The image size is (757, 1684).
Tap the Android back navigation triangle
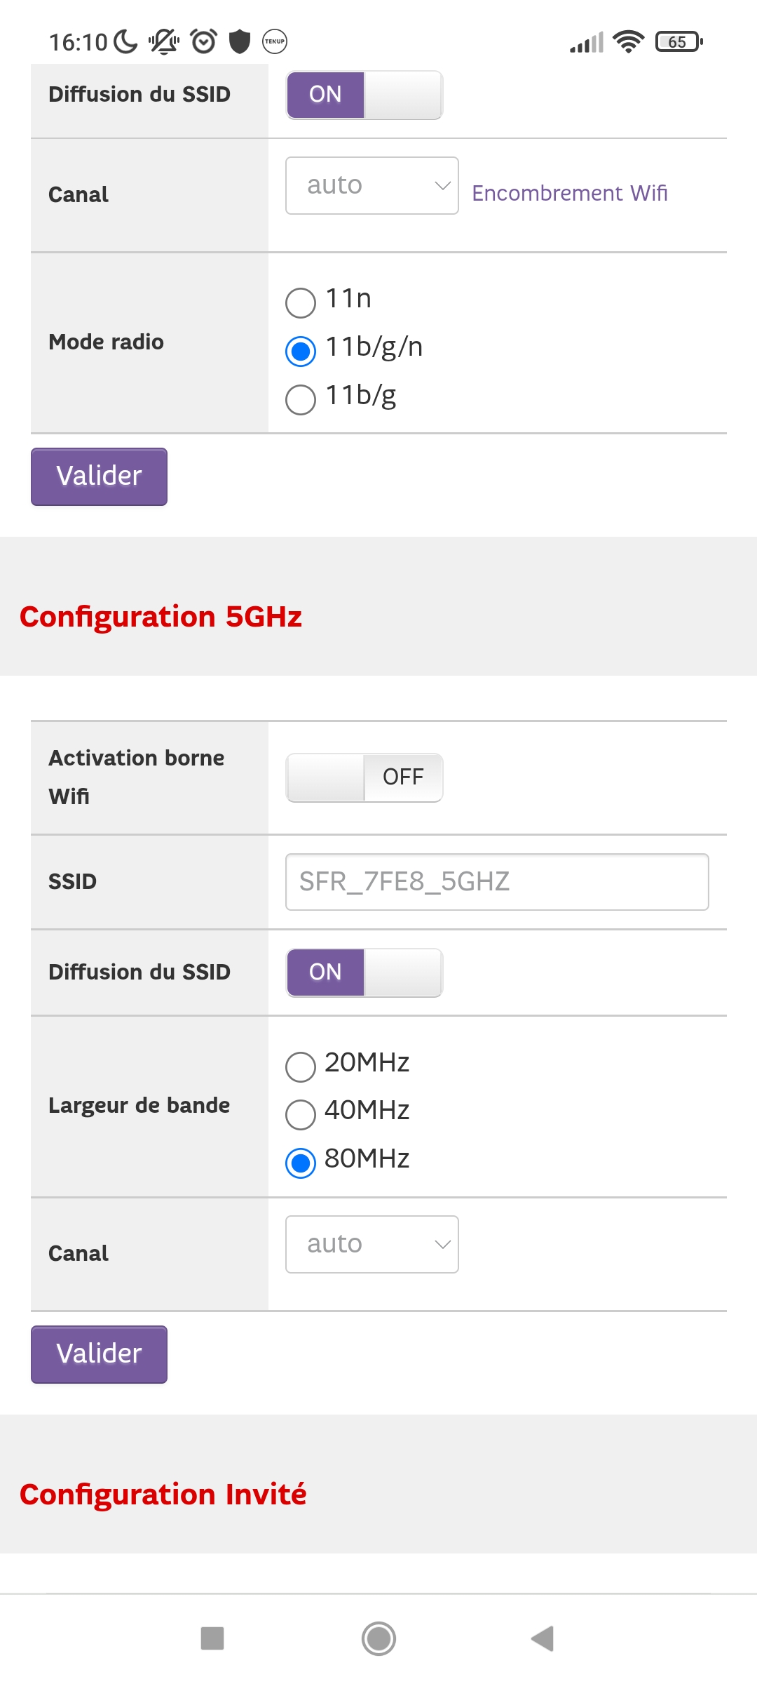[543, 1639]
